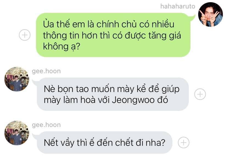Open hahaharuto's profile picture
This screenshot has width=227, height=160.
point(211,14)
